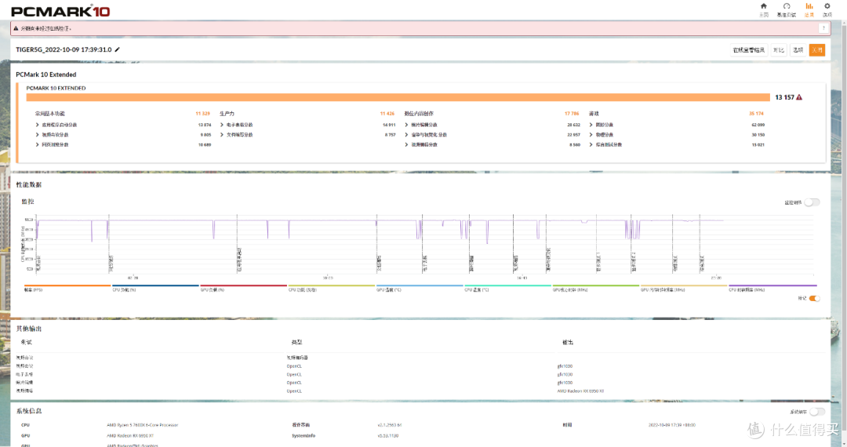This screenshot has height=447, width=847.
Task: Click the Essentials group score 11 329
Action: point(202,114)
